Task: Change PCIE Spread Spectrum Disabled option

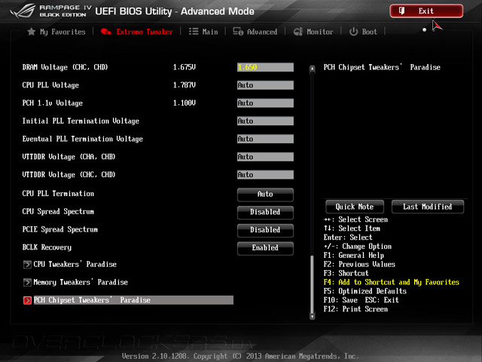Action: (265, 230)
